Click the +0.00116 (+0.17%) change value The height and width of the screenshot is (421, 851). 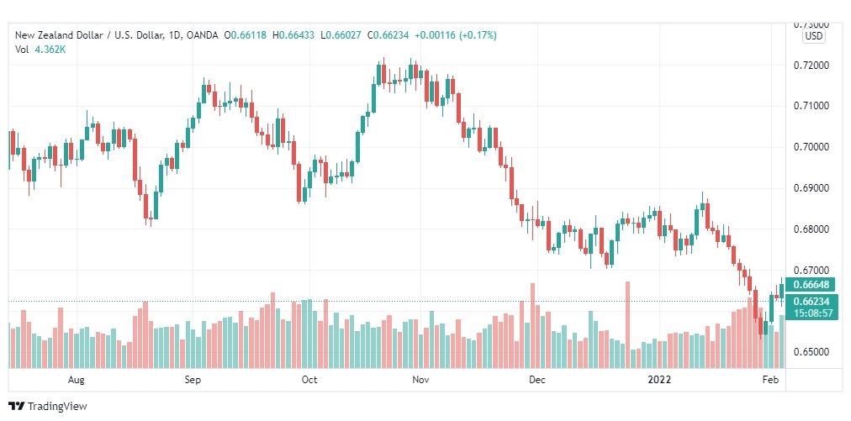455,35
